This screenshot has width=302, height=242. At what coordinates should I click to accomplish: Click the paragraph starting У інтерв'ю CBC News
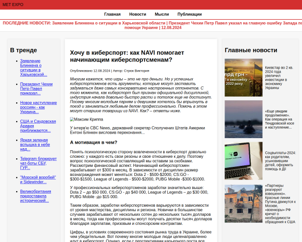pyautogui.click(x=137, y=130)
